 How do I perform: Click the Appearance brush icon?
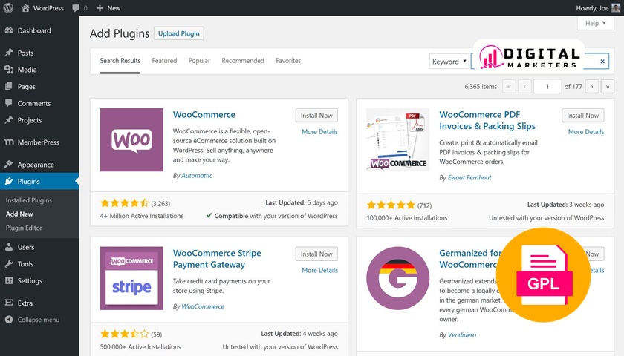9,164
